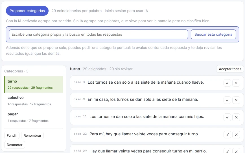The width and height of the screenshot is (245, 153).
Task: Accept case 9 with its checkmark icon
Action: pos(227,100)
